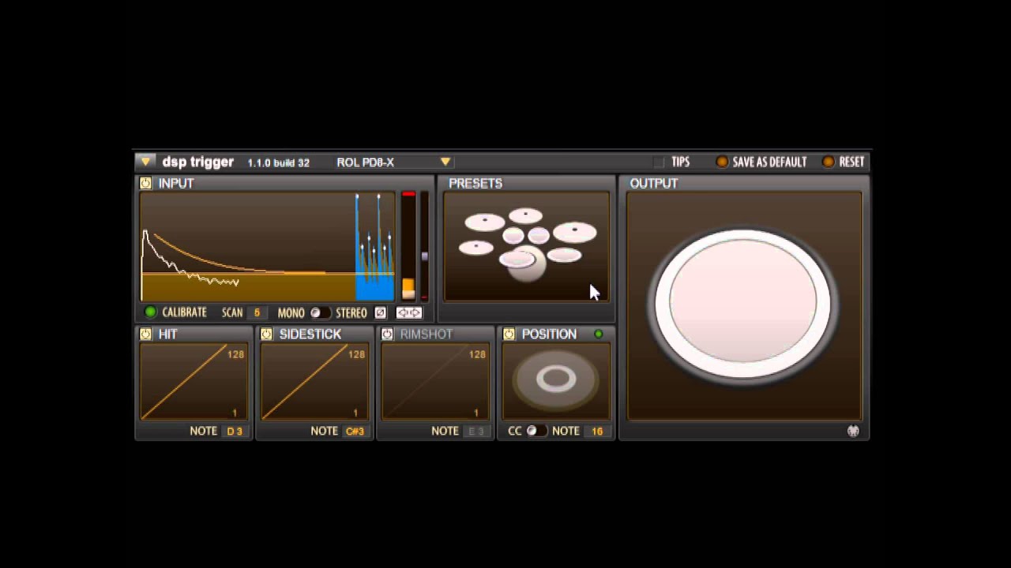Click the stereo link arrows icon

pyautogui.click(x=408, y=312)
